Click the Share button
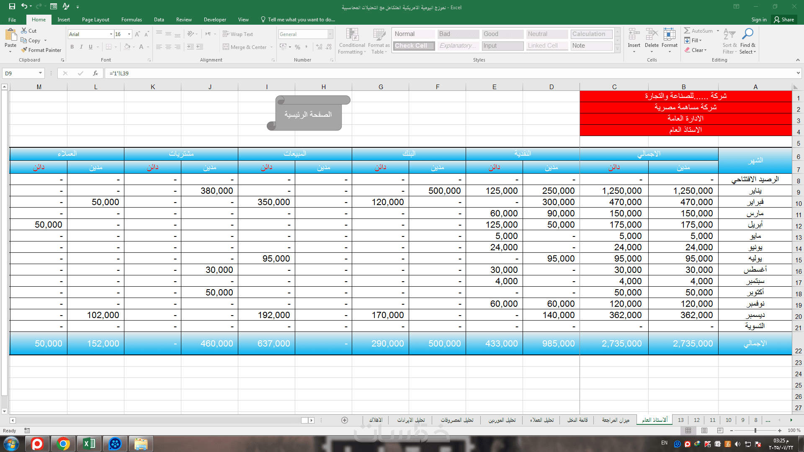The width and height of the screenshot is (804, 452). 784,20
